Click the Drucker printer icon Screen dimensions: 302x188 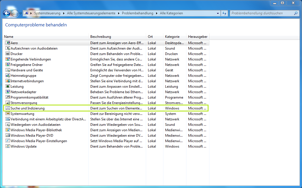click(x=8, y=54)
